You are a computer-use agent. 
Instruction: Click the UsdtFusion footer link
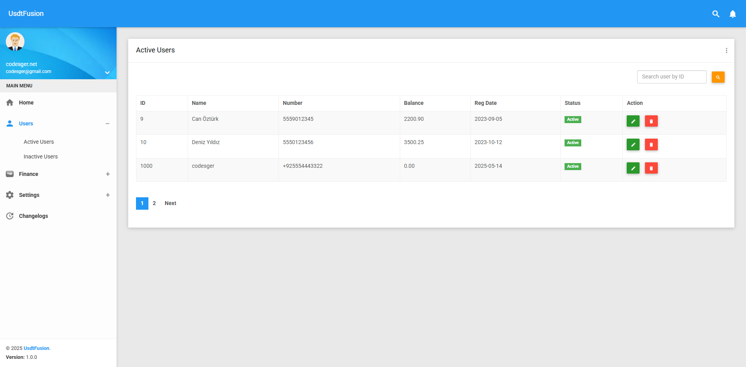pos(37,348)
